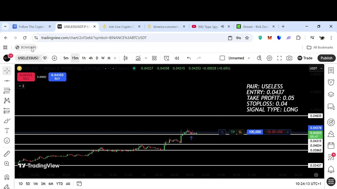
Task: Toggle magnet mode in left toolbar
Action: [x=7, y=177]
